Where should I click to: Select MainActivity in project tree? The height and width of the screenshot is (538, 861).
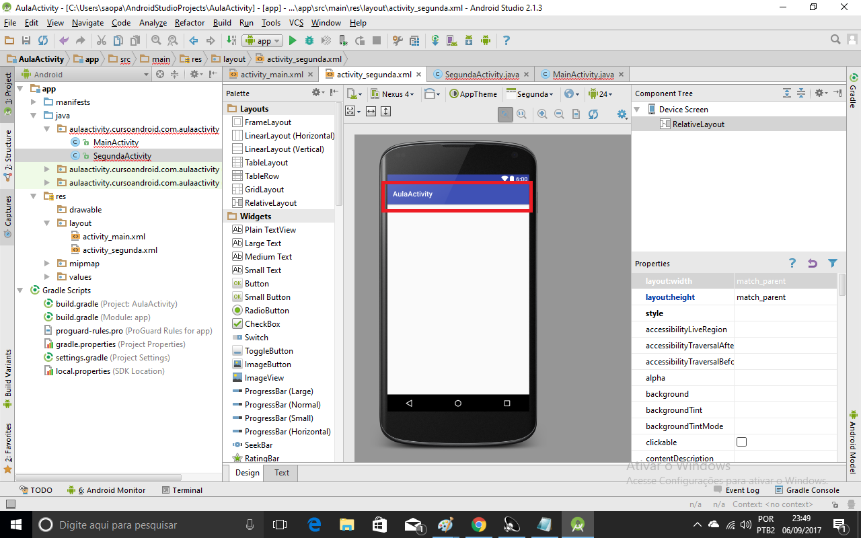pos(116,143)
